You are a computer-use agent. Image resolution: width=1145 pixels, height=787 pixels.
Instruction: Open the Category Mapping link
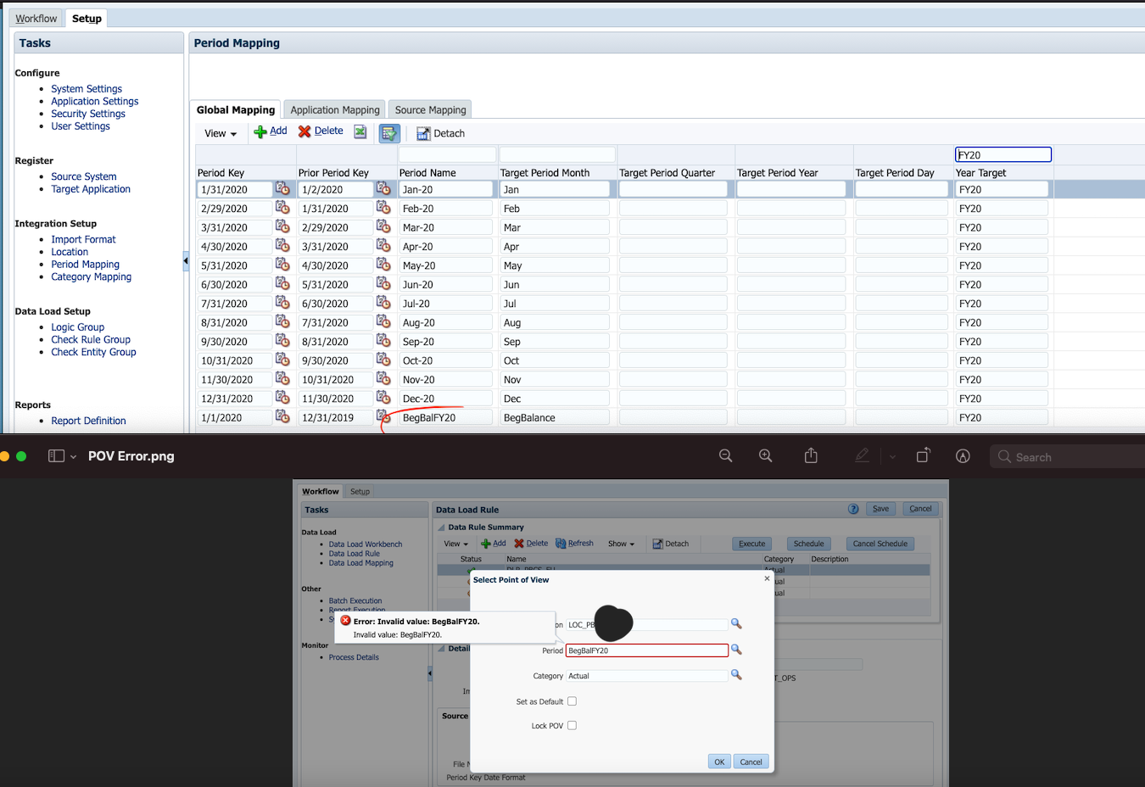[91, 276]
